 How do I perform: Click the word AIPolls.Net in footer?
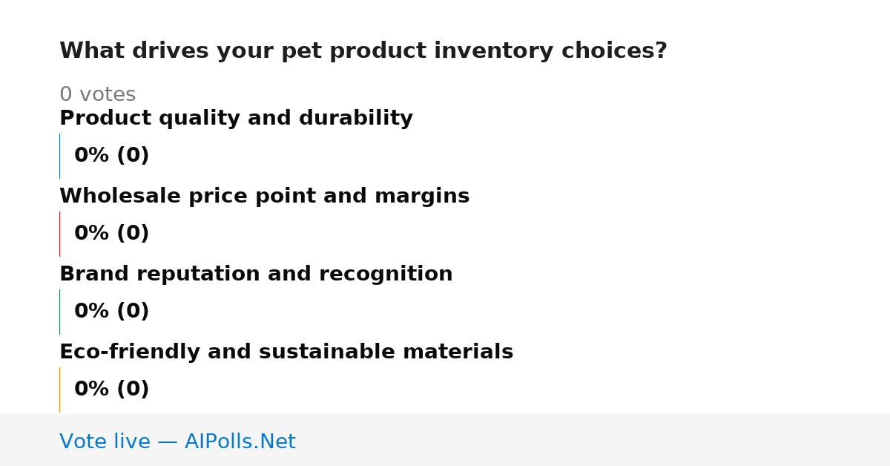pos(240,442)
